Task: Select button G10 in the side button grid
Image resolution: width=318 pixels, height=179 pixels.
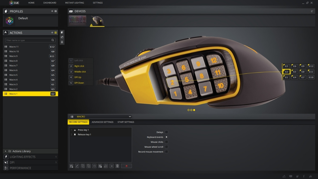Action: 311,77
